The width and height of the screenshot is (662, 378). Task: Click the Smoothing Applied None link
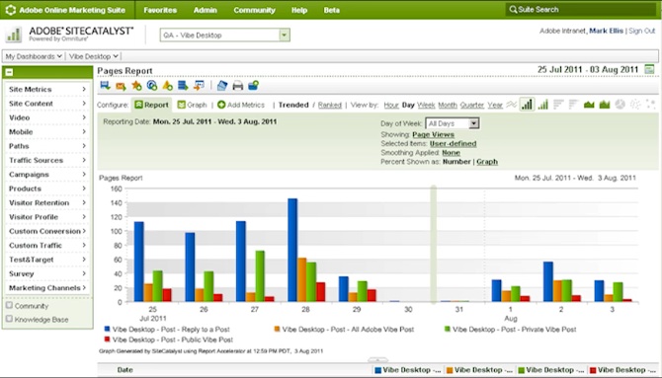451,153
